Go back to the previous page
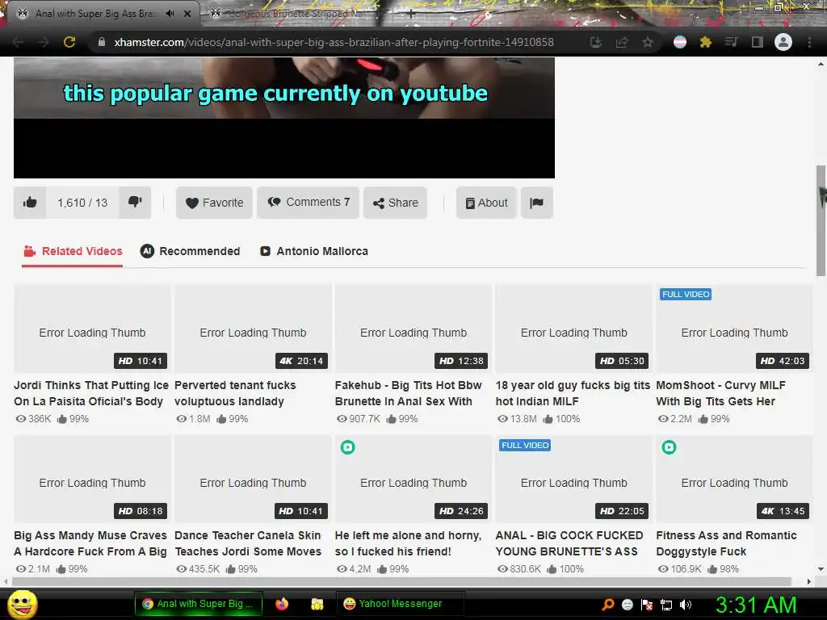 coord(18,42)
